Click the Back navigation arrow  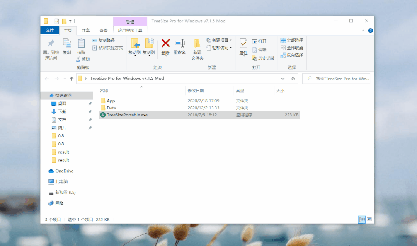47,79
